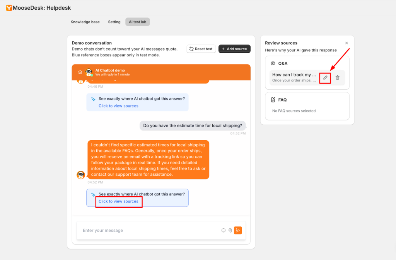The width and height of the screenshot is (396, 260).
Task: Click the upper 'Click to view sources' link
Action: tap(118, 106)
